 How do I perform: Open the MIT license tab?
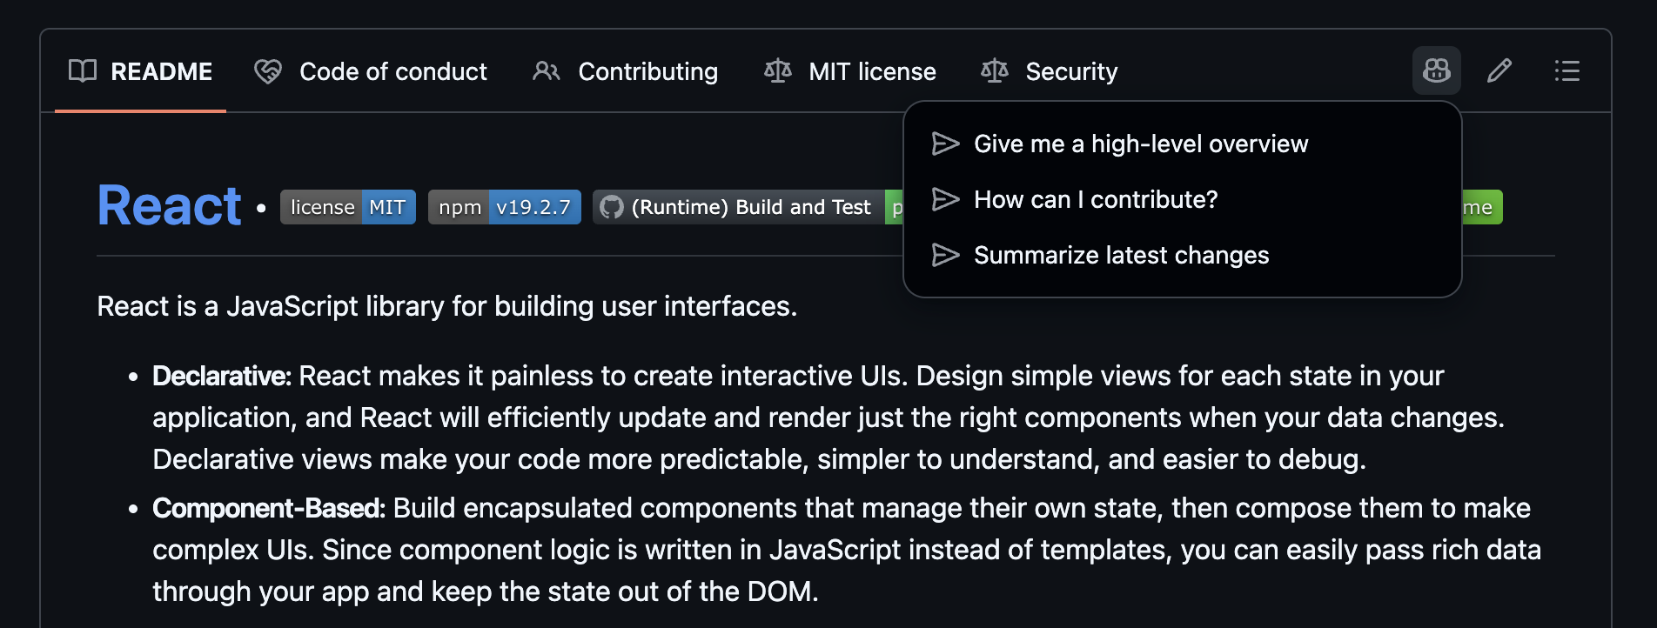(850, 71)
